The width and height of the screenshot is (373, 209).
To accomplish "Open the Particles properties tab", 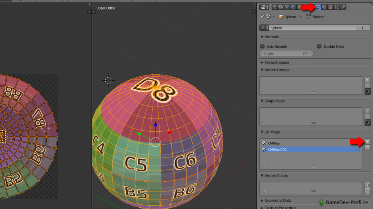I will pos(337,7).
